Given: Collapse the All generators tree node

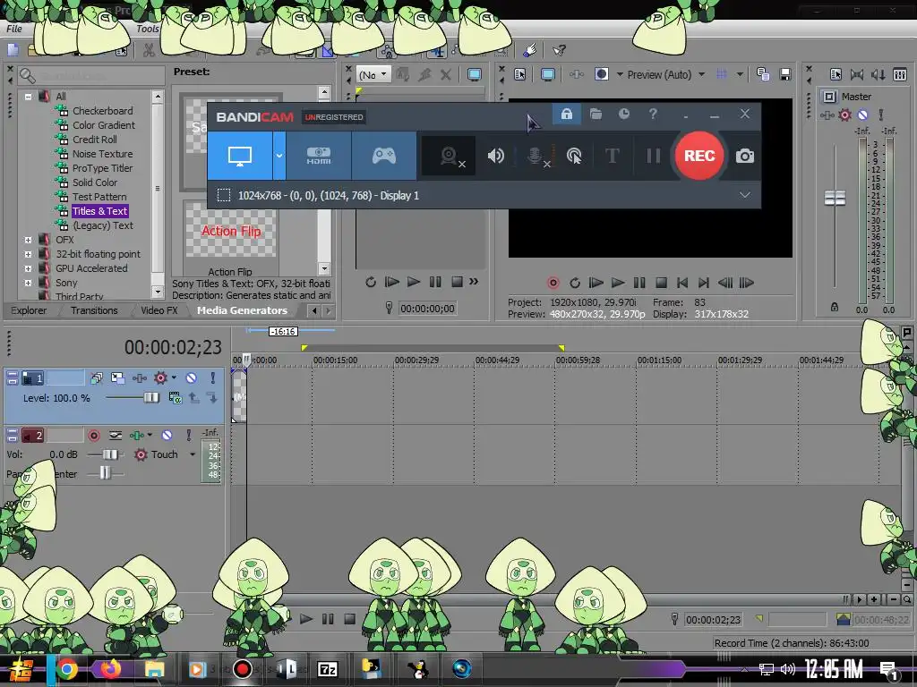Looking at the screenshot, I should click(x=28, y=97).
